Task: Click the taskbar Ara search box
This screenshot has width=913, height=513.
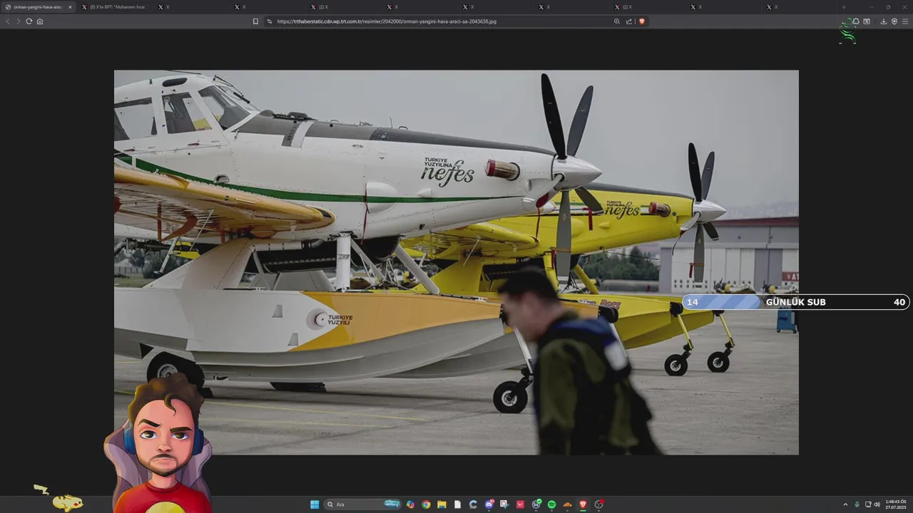Action: coord(362,504)
